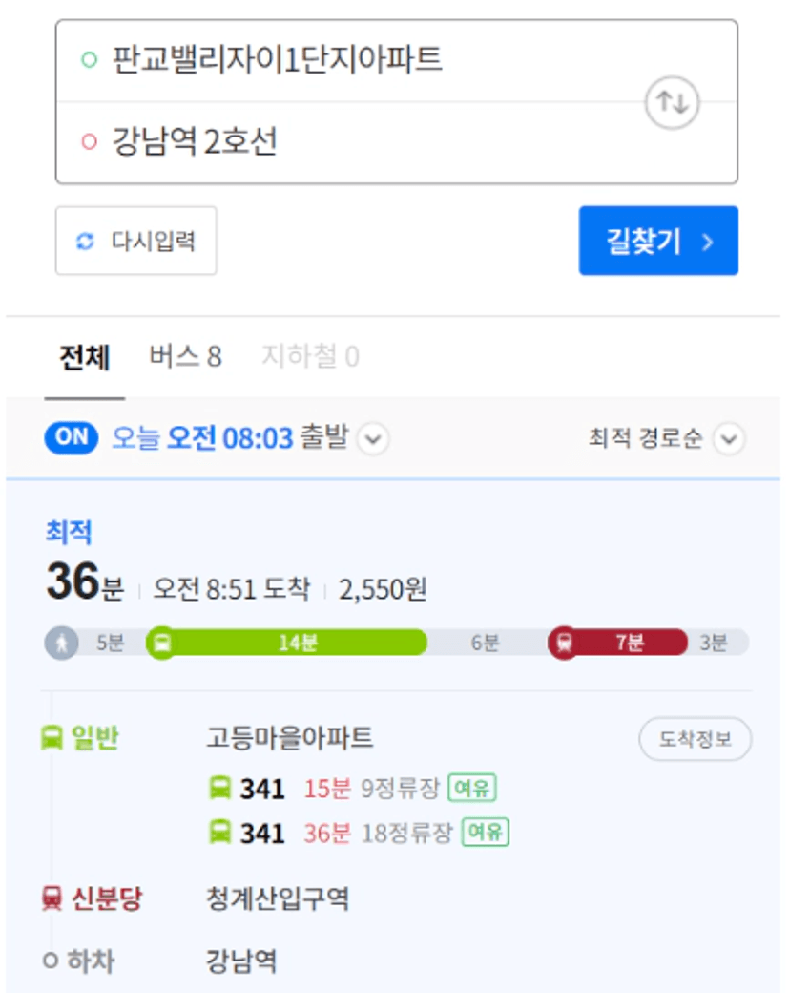Click the green bus icon on route bar
Screen dimensions: 789x993
click(x=162, y=643)
